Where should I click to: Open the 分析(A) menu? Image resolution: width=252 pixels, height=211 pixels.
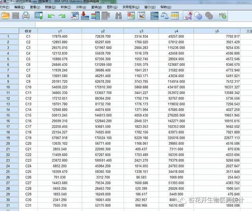tap(81, 7)
